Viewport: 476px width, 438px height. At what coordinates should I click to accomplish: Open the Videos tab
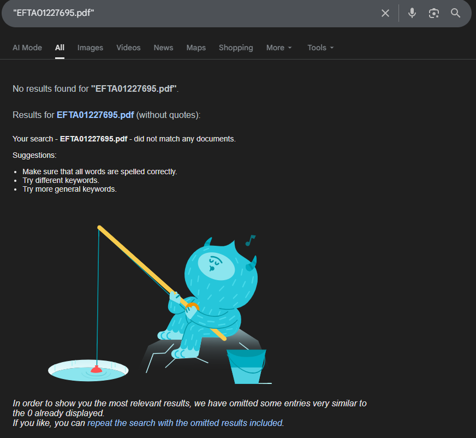pos(128,48)
